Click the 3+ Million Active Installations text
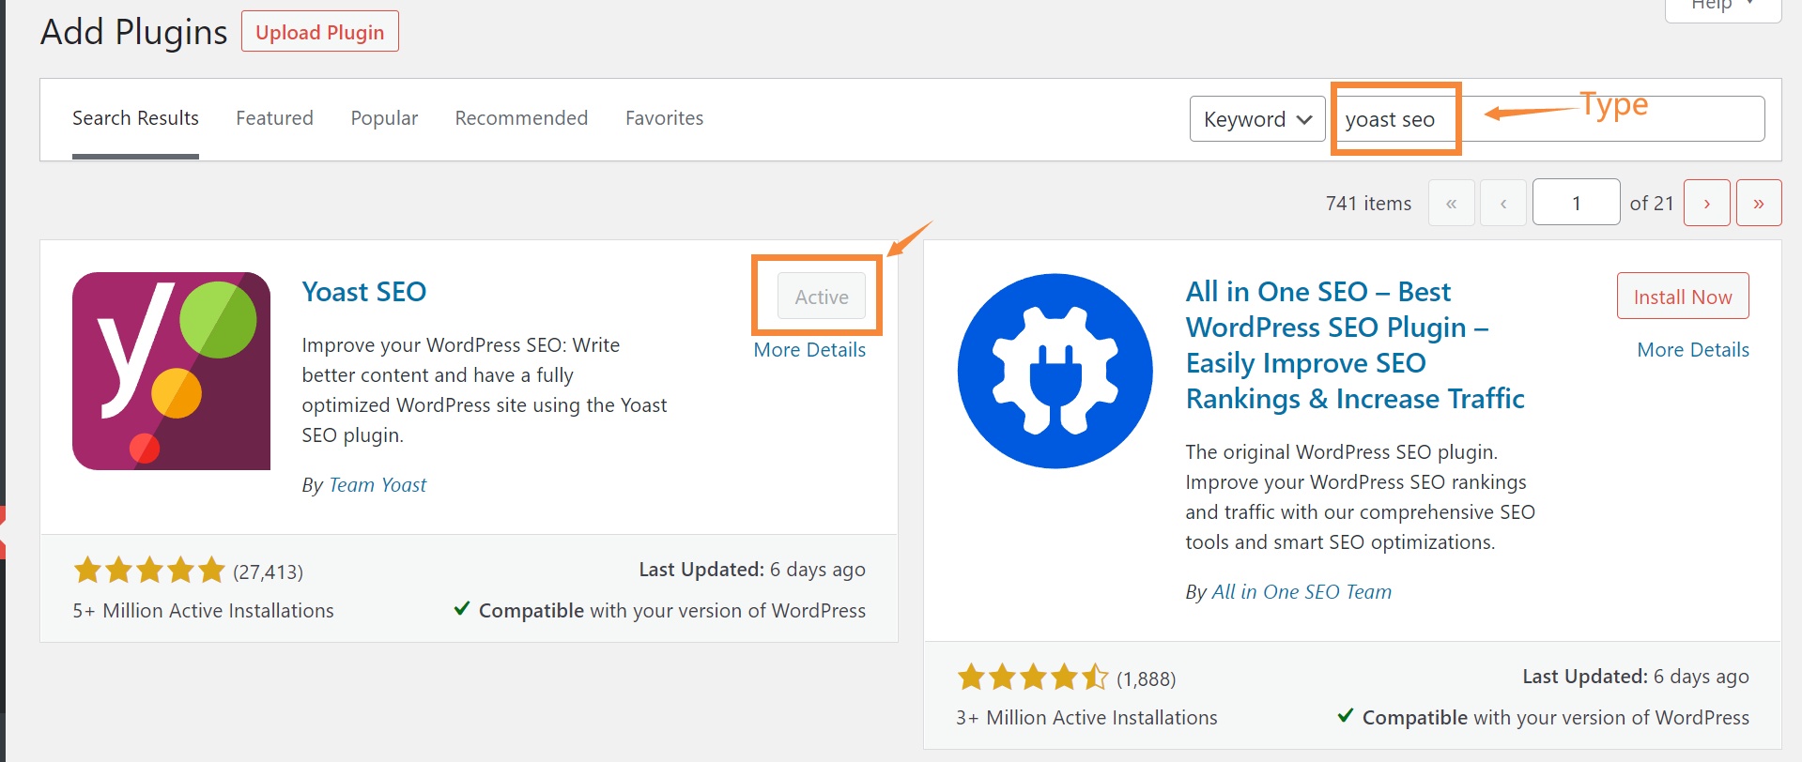This screenshot has width=1802, height=762. click(x=1086, y=718)
